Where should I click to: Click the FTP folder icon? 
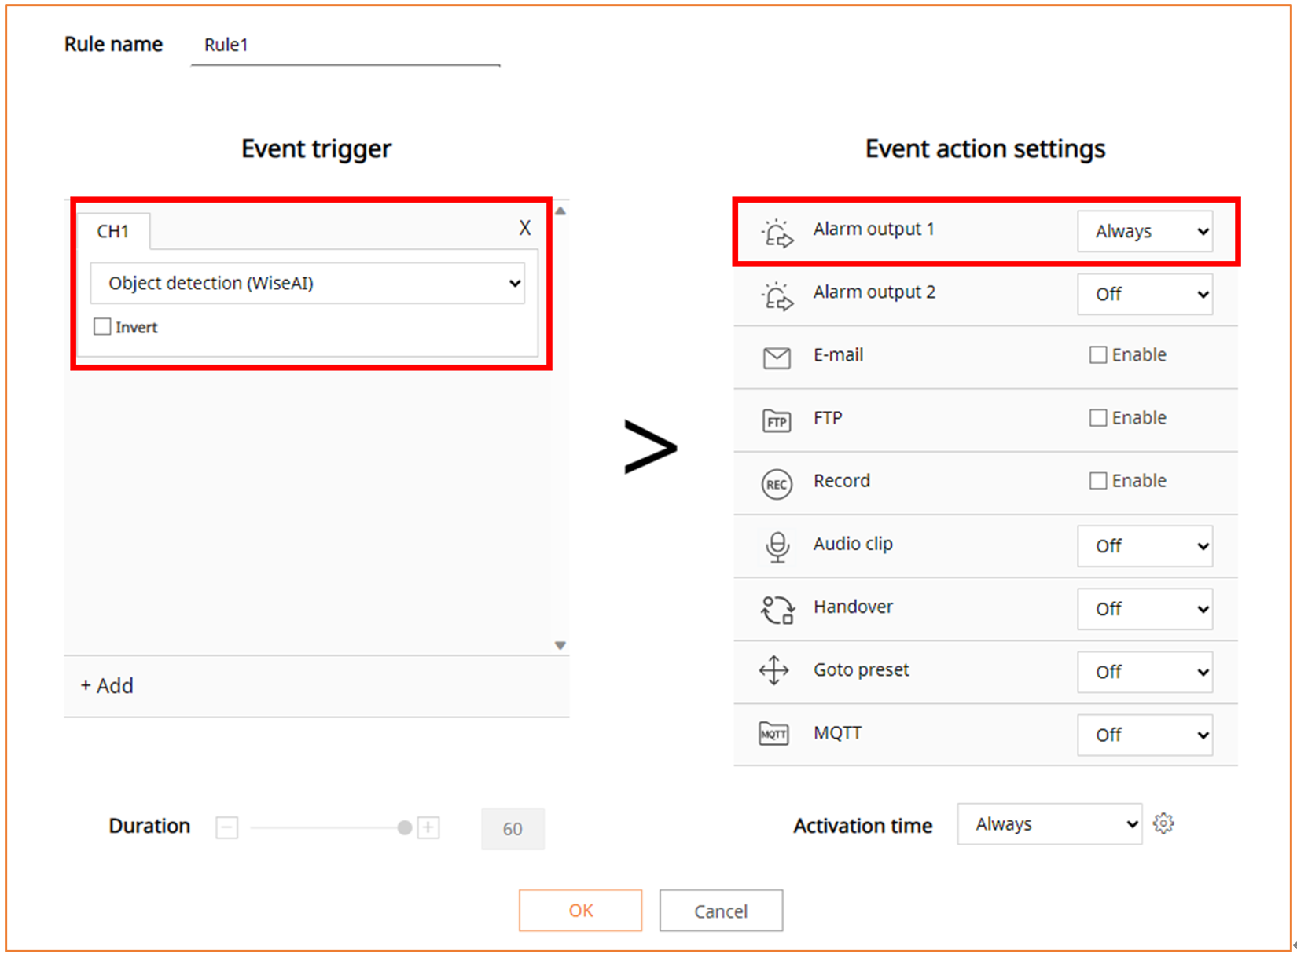[x=777, y=421]
